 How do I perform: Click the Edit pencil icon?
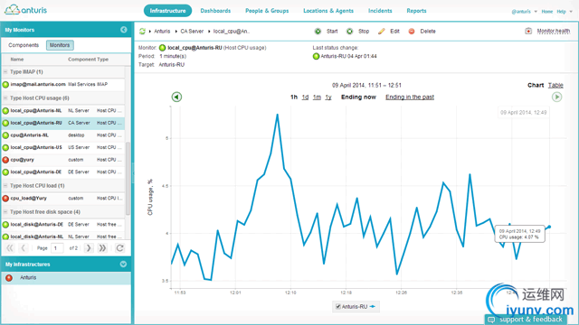point(381,32)
